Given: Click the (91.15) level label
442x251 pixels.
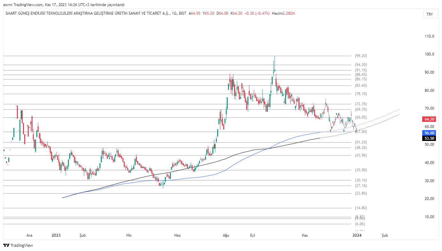Looking at the screenshot, I should pos(361,70).
